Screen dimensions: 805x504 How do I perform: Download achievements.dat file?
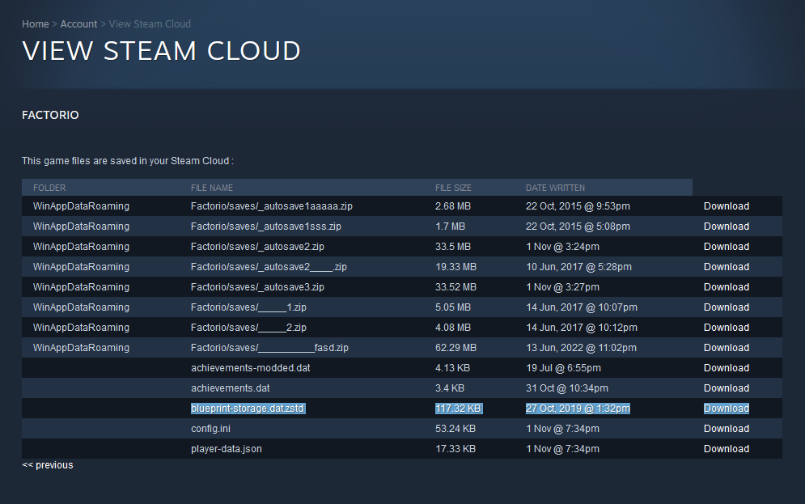coord(726,388)
